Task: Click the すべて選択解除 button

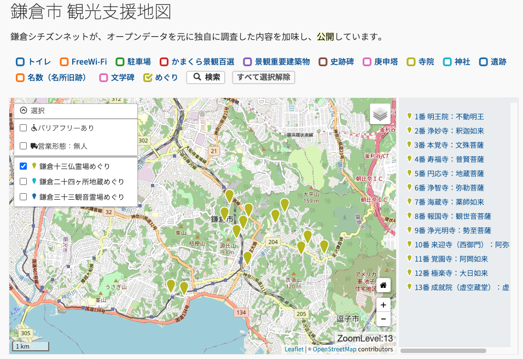Action: pos(263,77)
